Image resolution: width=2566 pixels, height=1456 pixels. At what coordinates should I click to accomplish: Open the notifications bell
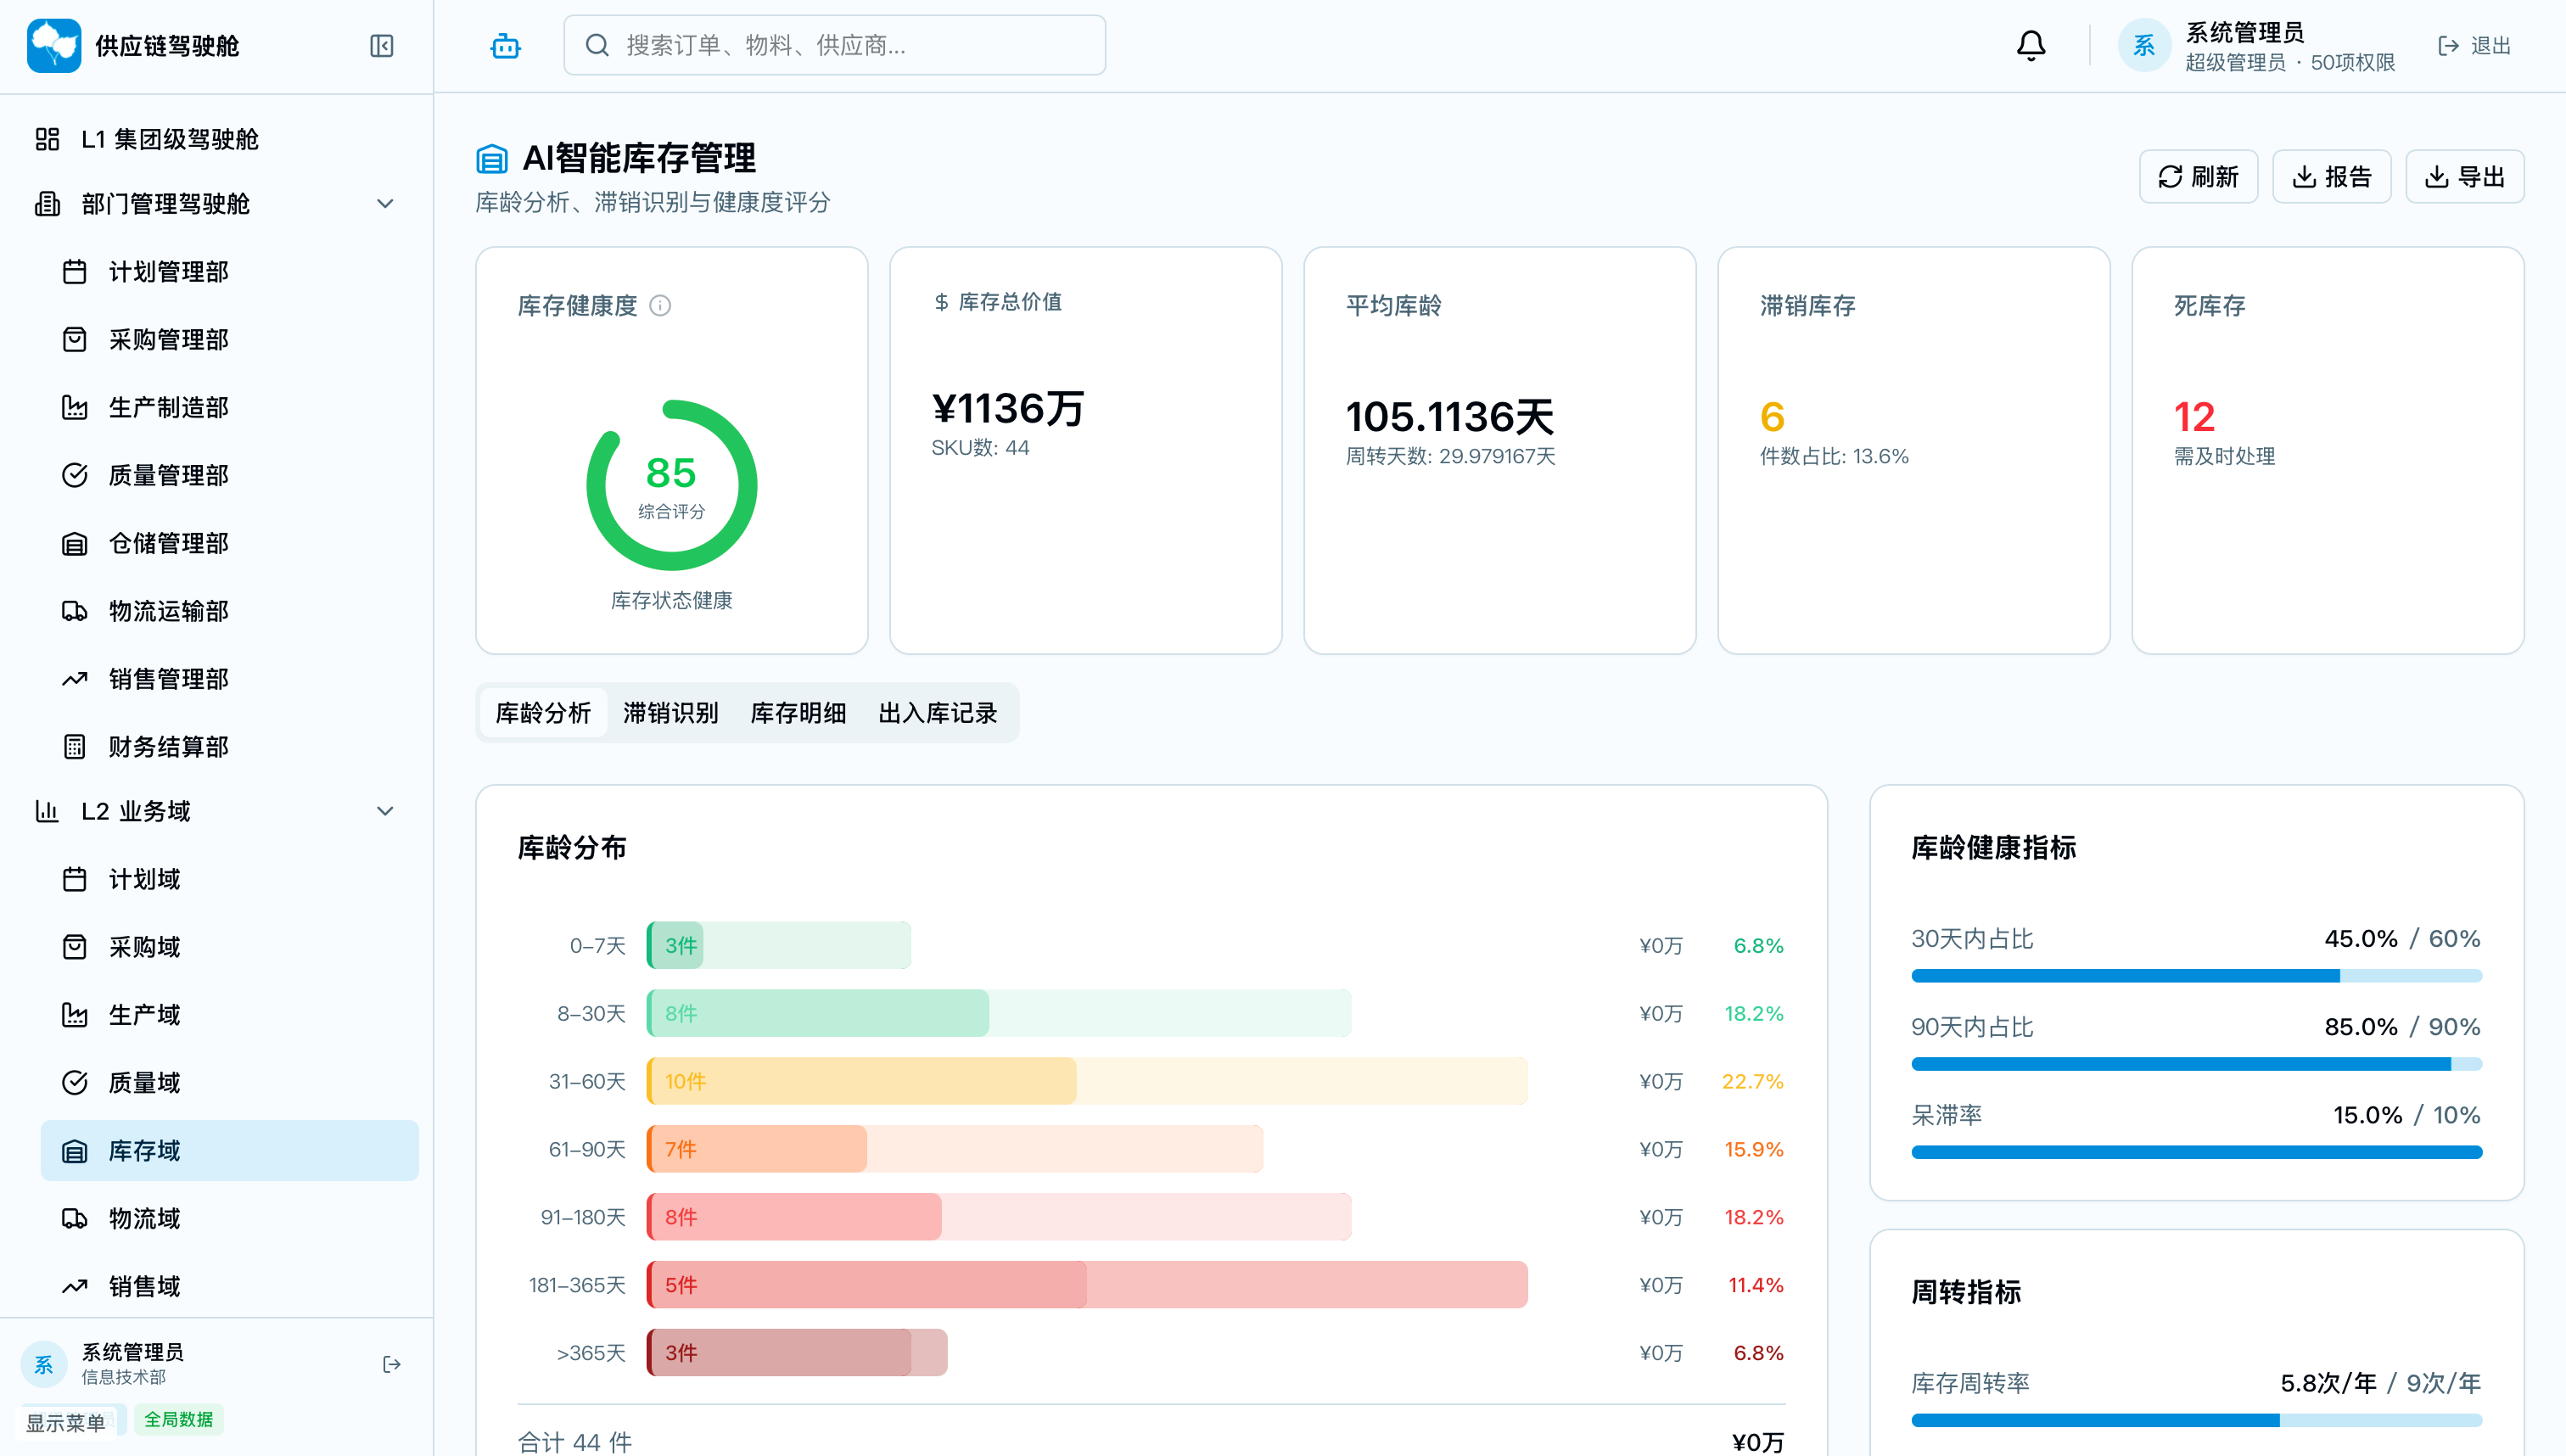click(2031, 46)
